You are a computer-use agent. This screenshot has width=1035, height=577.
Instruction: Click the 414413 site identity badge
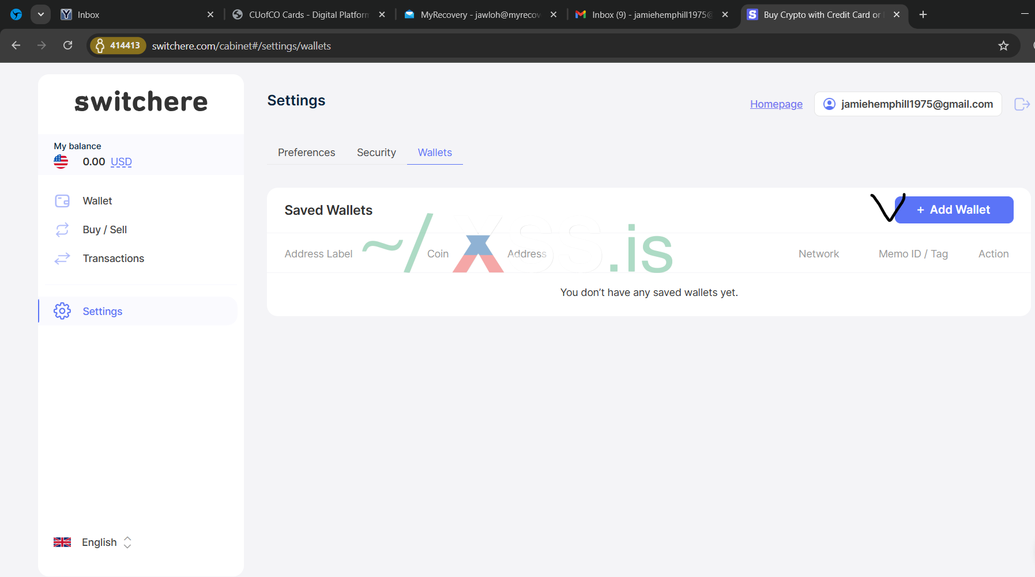point(118,45)
